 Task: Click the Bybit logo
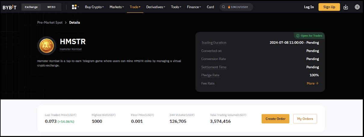tap(10, 7)
